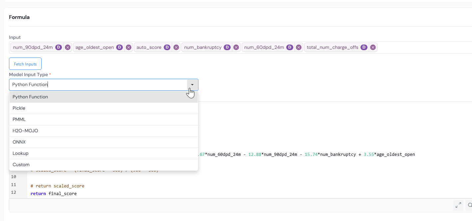Click line number 10 in the gutter
This screenshot has width=472, height=221.
pyautogui.click(x=14, y=177)
